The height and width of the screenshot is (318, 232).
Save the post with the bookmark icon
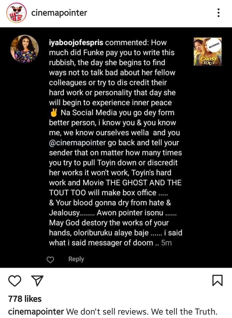217,281
